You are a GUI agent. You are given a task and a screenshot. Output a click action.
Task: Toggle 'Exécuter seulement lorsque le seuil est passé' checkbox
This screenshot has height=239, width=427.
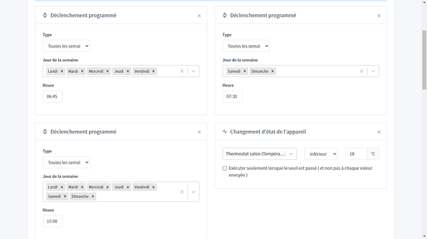click(x=225, y=169)
